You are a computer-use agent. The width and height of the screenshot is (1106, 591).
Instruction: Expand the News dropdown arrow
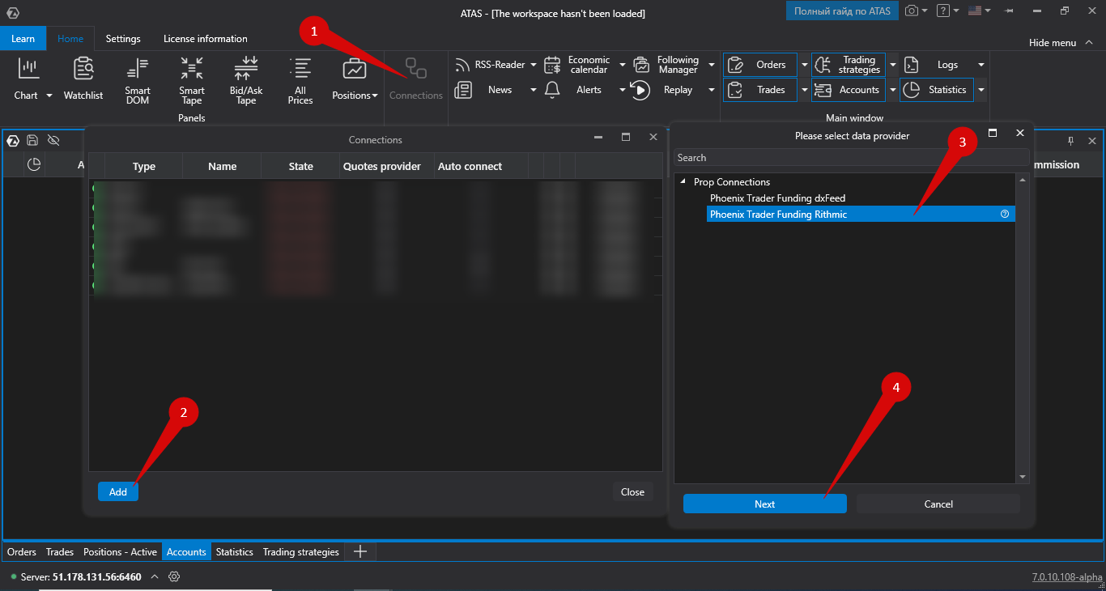[x=534, y=90]
